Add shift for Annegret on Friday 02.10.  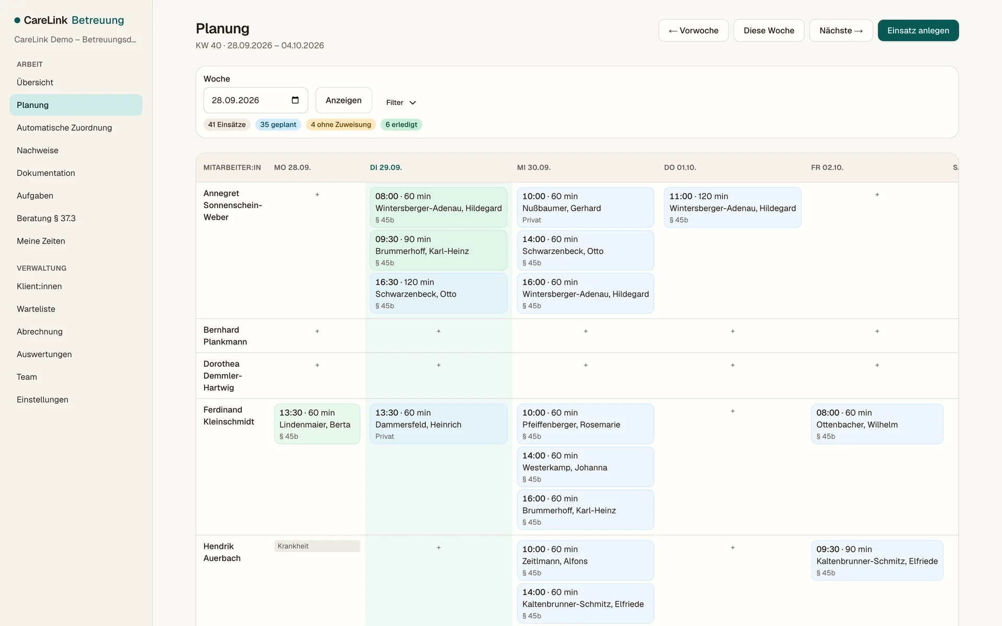coord(877,195)
